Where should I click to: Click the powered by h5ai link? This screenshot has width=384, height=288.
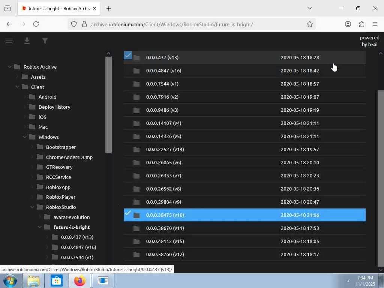[x=369, y=41]
